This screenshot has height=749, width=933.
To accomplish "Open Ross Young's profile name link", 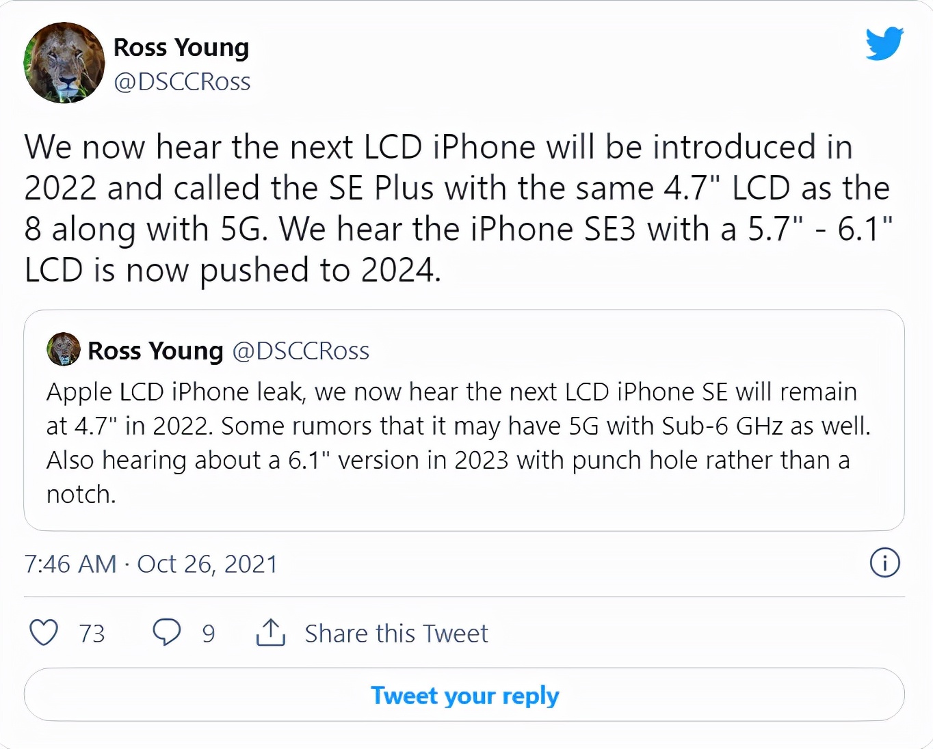I will coord(181,48).
